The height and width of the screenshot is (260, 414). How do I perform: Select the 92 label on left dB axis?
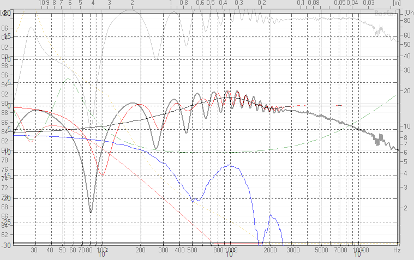[4, 94]
